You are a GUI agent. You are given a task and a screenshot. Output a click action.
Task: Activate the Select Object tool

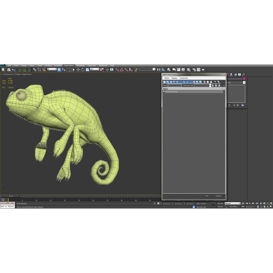pos(59,70)
